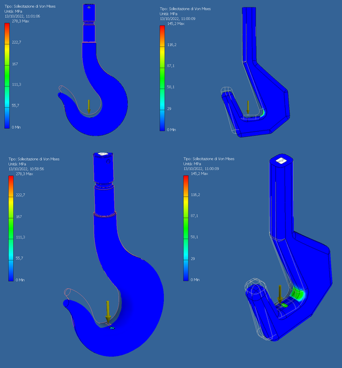Click the yellow load arrow on the top-right angular hook
The width and height of the screenshot is (342, 368).
coord(248,108)
